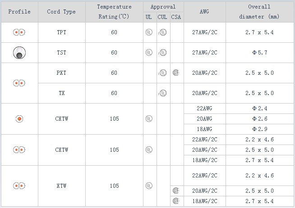Click the CSA approval mark in PXT row
The image size is (295, 208).
tap(176, 73)
